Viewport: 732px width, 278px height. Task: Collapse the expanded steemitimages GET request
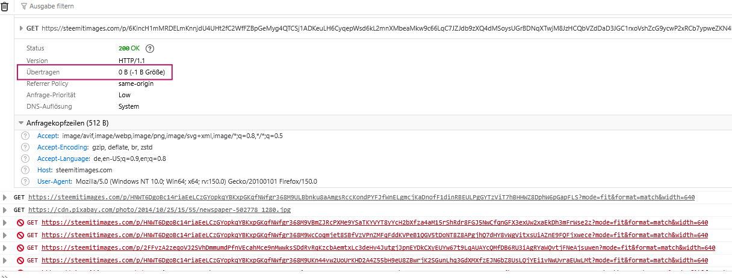point(22,28)
